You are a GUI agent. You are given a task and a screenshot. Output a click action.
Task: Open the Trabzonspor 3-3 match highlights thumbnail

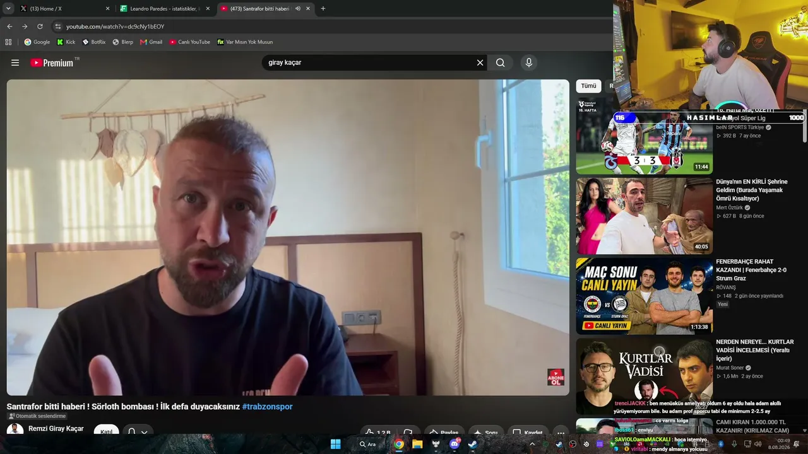coord(644,136)
